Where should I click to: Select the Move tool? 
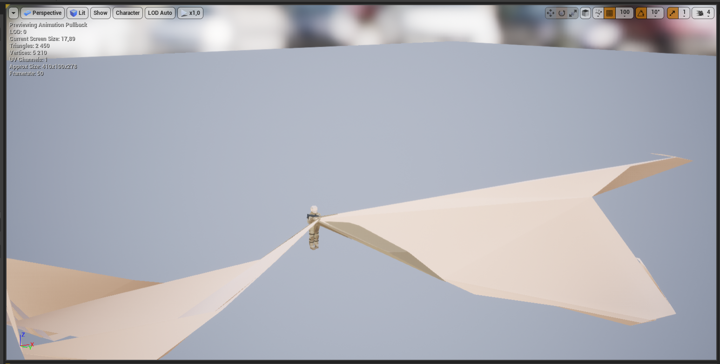tap(552, 13)
